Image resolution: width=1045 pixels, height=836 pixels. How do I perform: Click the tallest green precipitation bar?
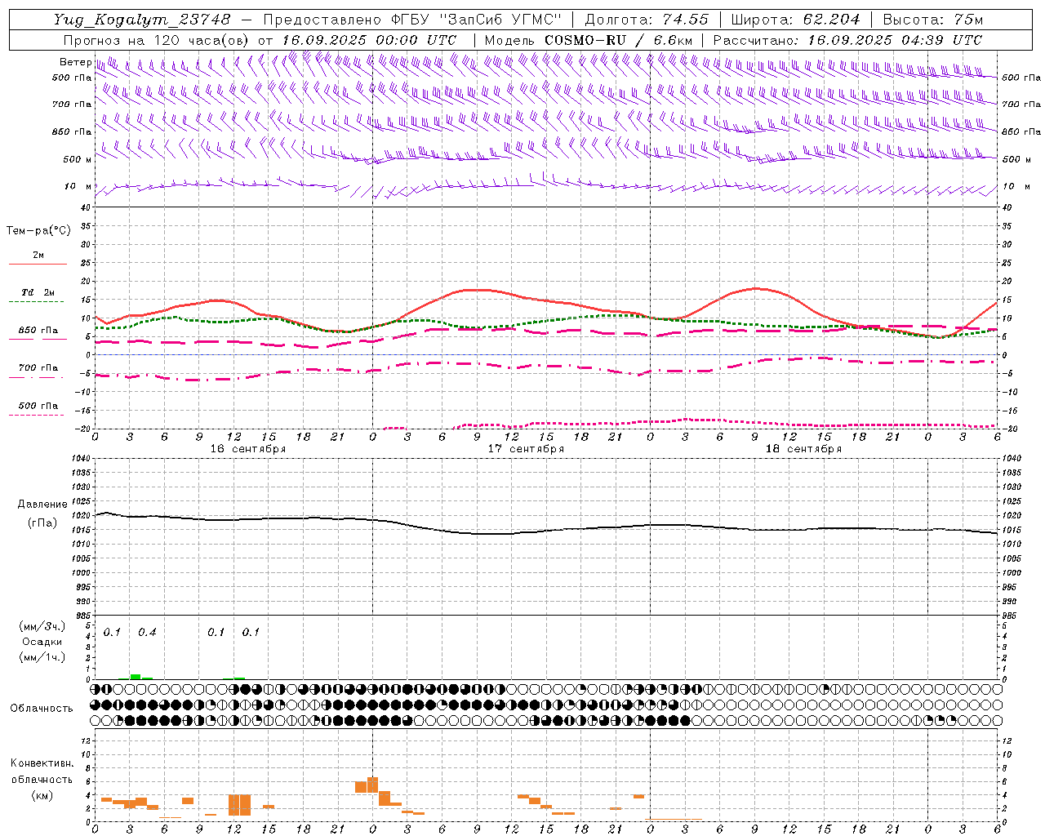tap(136, 677)
